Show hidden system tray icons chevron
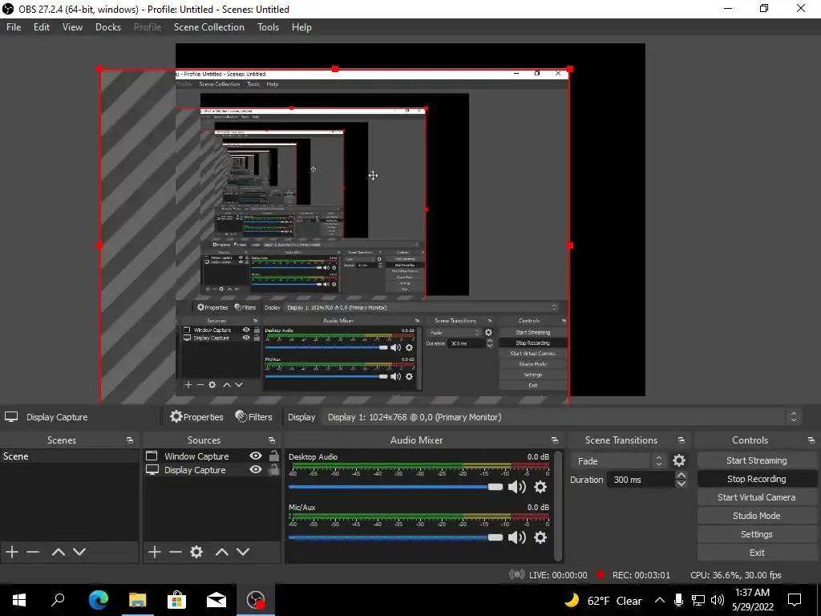821x616 pixels. 660,600
